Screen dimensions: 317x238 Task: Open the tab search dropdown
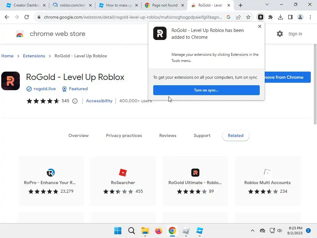[267, 4]
